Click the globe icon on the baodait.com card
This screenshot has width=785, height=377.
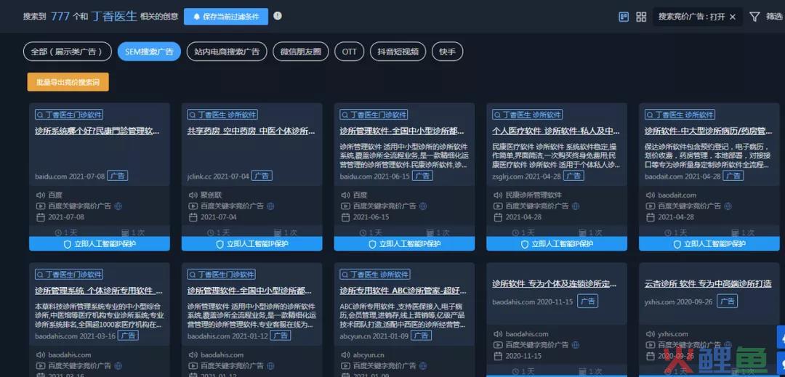(728, 206)
